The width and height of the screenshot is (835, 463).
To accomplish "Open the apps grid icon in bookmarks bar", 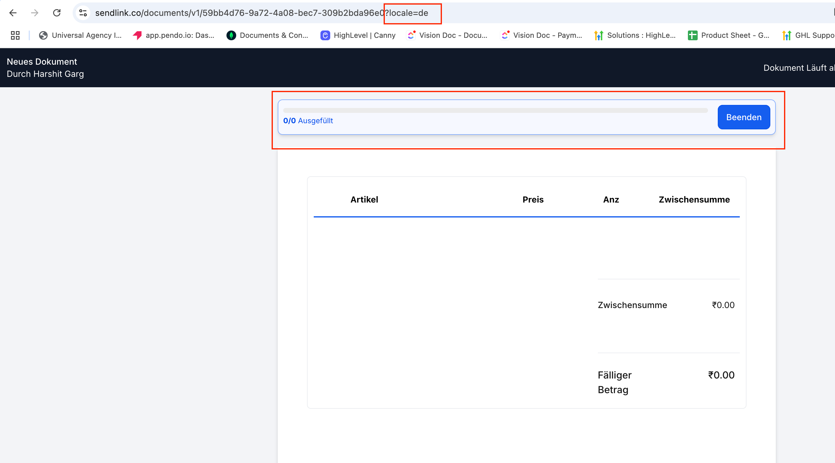I will pyautogui.click(x=15, y=35).
